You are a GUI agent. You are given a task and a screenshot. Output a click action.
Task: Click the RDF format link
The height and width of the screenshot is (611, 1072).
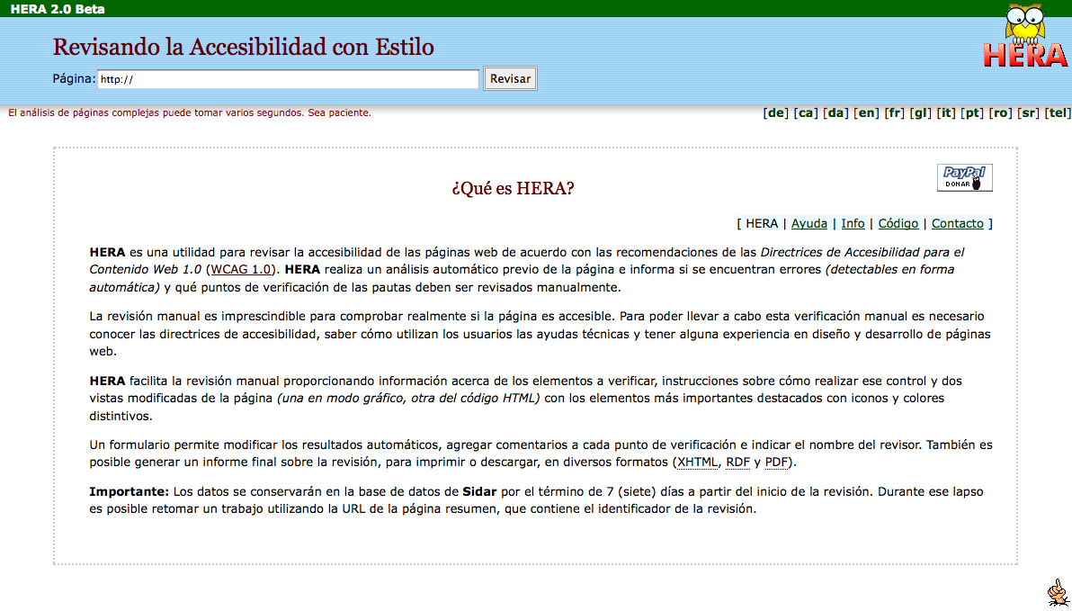coord(737,463)
